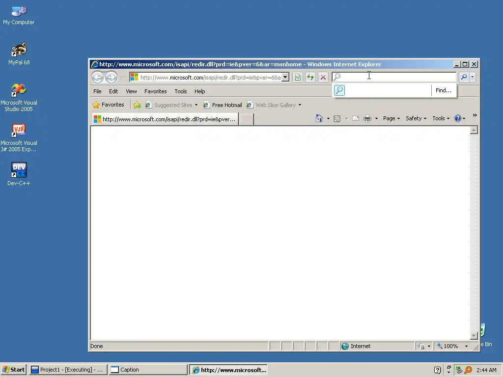The height and width of the screenshot is (377, 503).
Task: Open the recent pages dropdown arrow
Action: pos(122,77)
